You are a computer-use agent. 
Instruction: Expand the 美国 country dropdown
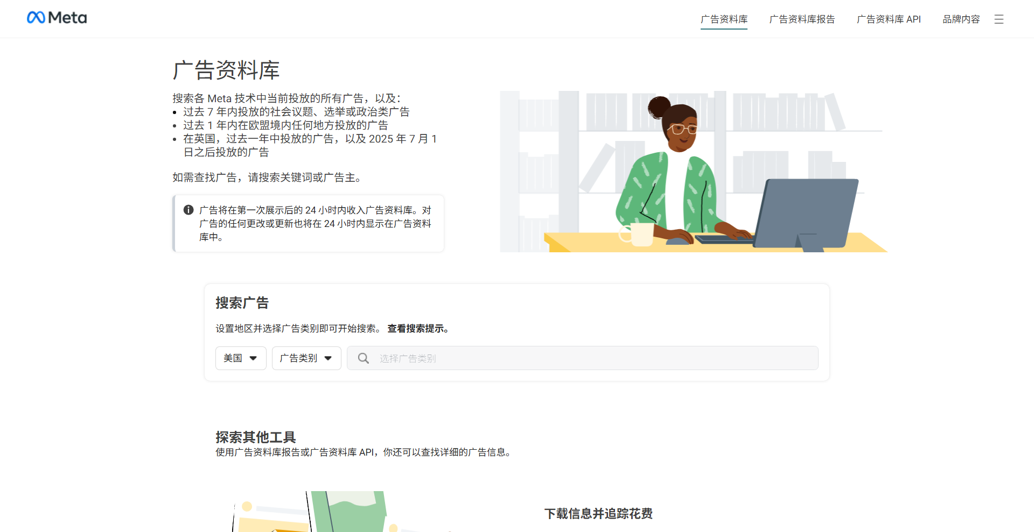click(241, 358)
